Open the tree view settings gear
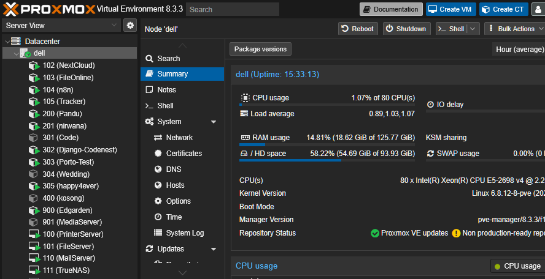Viewport: 545px width, 279px height. pyautogui.click(x=130, y=25)
